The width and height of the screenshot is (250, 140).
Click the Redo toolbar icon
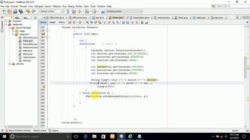tap(34, 11)
